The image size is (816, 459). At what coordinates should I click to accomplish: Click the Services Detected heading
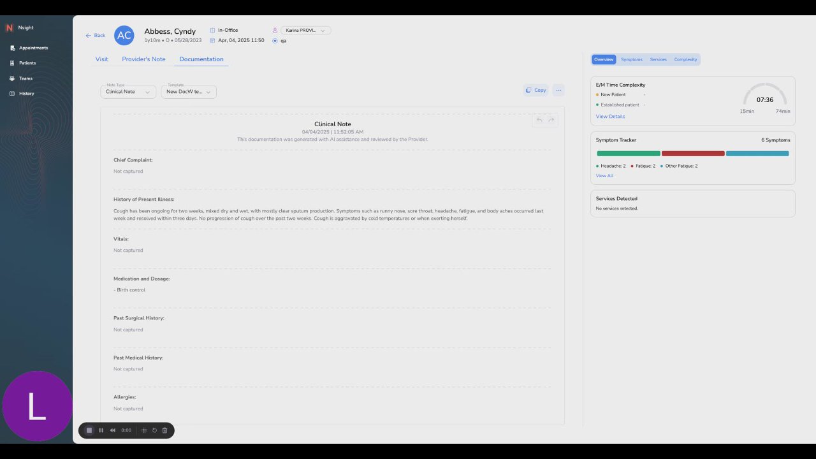616,199
